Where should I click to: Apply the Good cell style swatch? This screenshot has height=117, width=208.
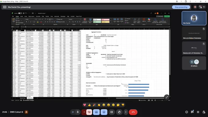97,22
